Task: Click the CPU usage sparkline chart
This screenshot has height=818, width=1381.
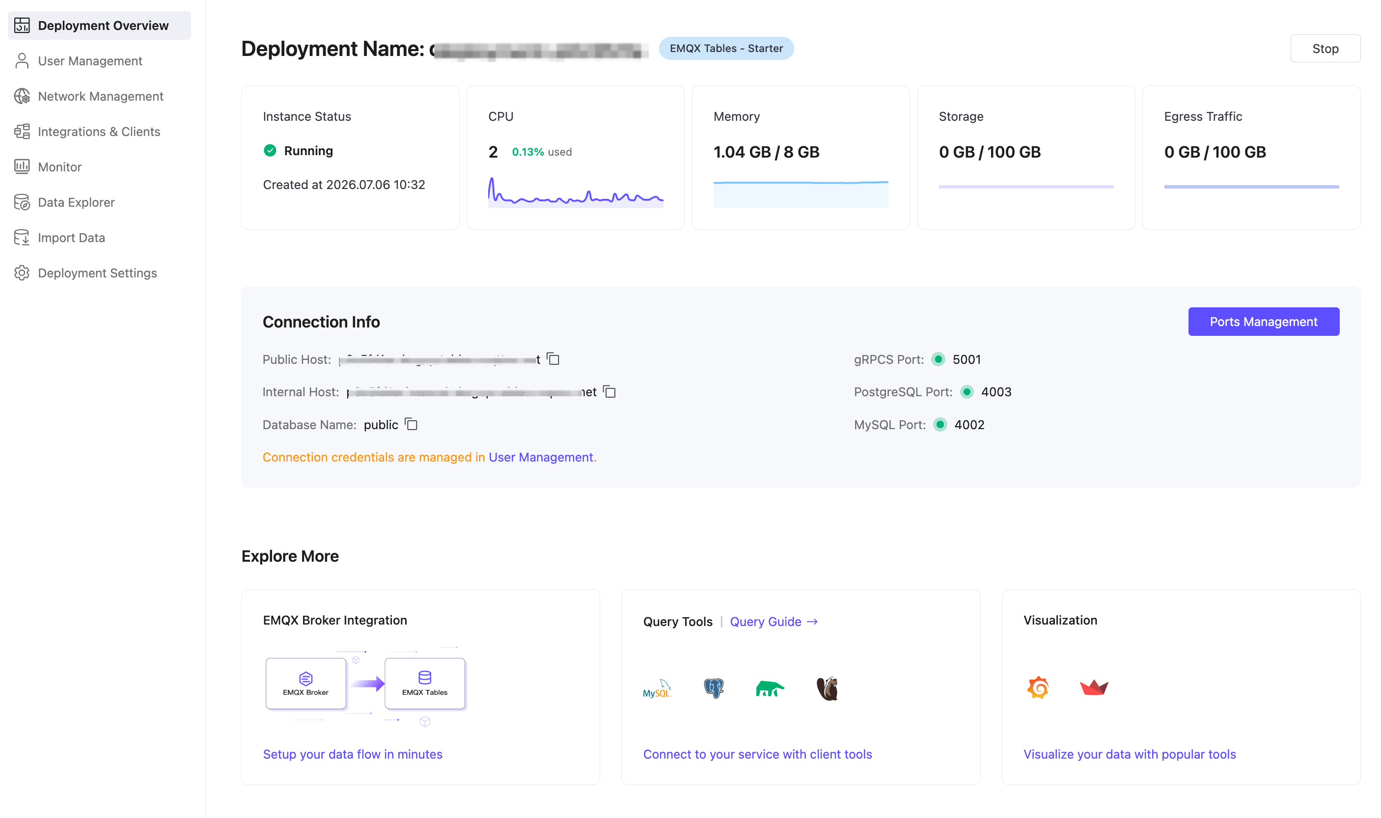Action: pos(576,192)
